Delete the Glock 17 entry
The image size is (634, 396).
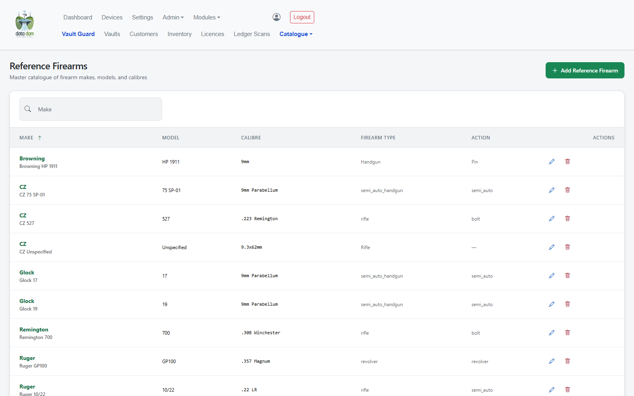(x=567, y=276)
